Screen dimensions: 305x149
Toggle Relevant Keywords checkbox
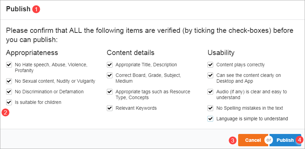pyautogui.click(x=110, y=108)
